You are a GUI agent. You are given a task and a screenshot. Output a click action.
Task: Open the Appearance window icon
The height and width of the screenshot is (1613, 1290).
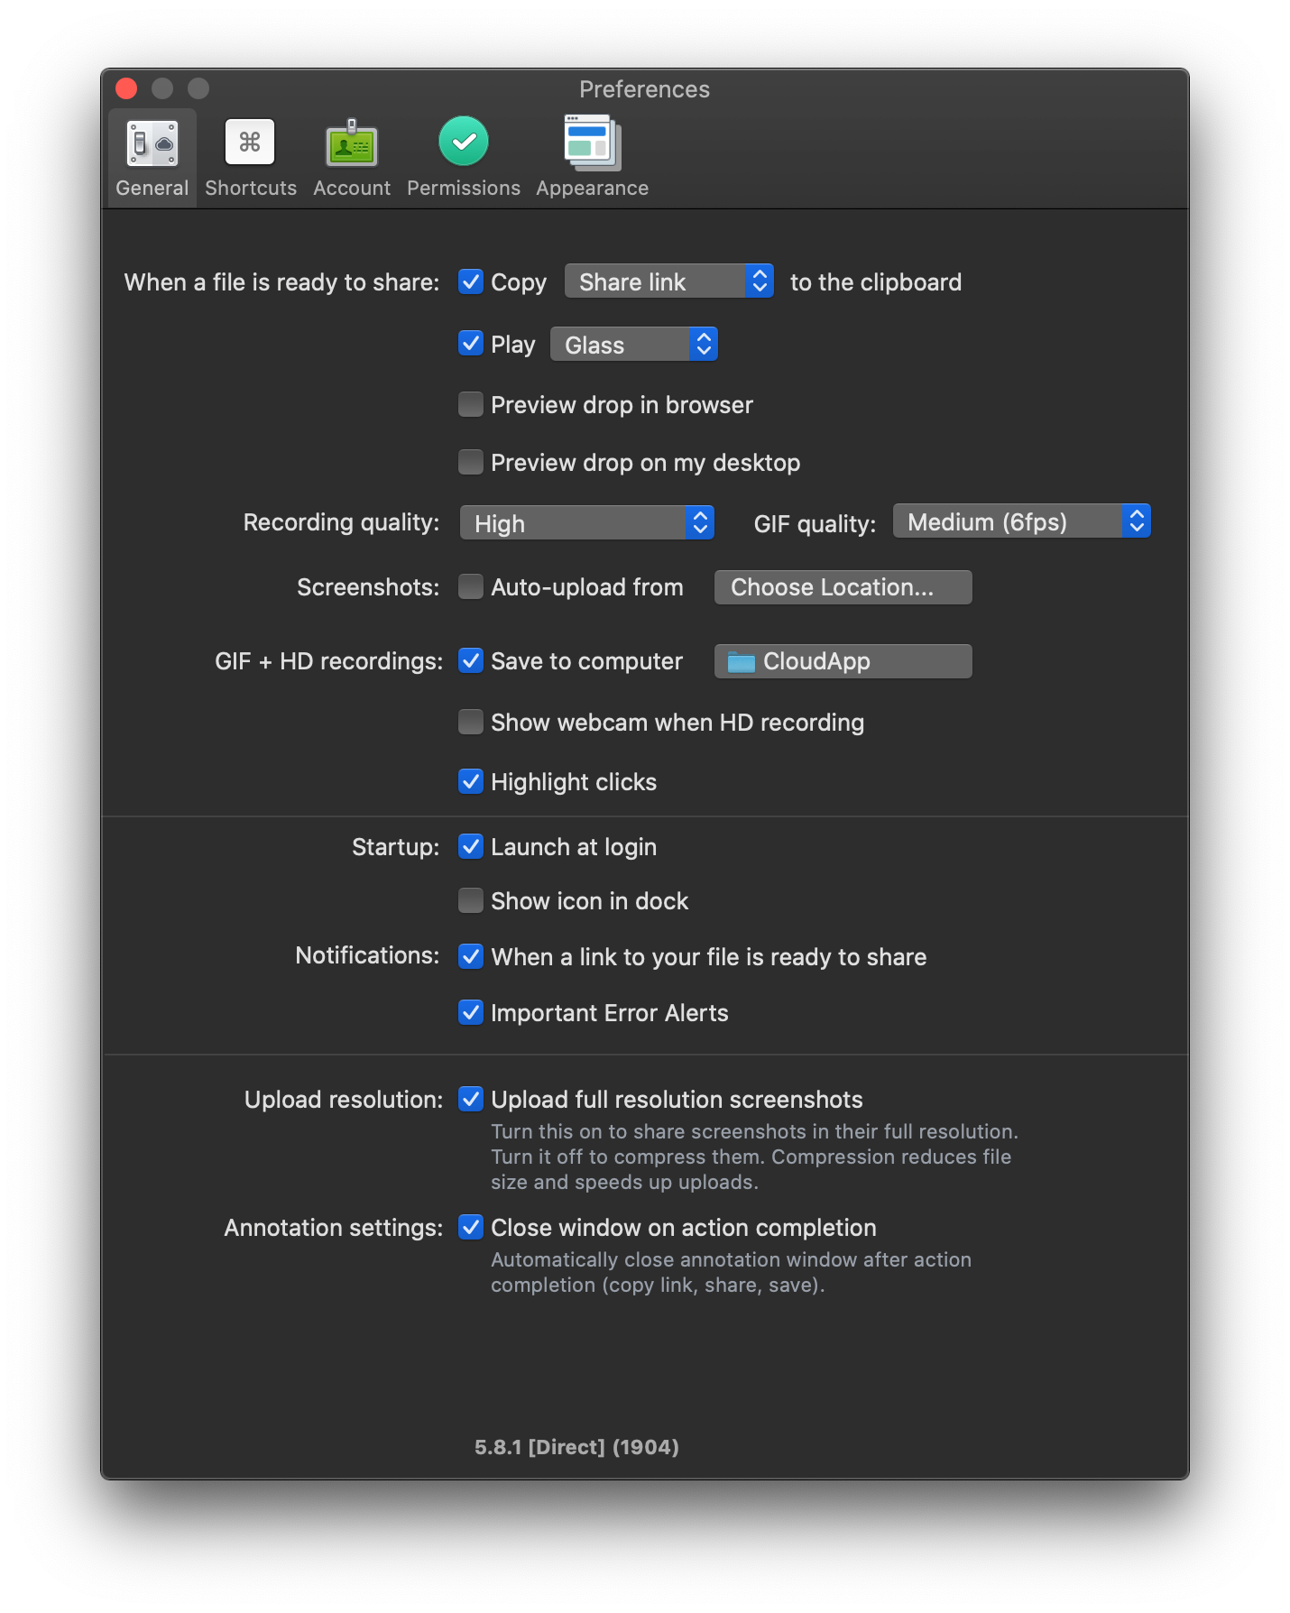pos(592,143)
